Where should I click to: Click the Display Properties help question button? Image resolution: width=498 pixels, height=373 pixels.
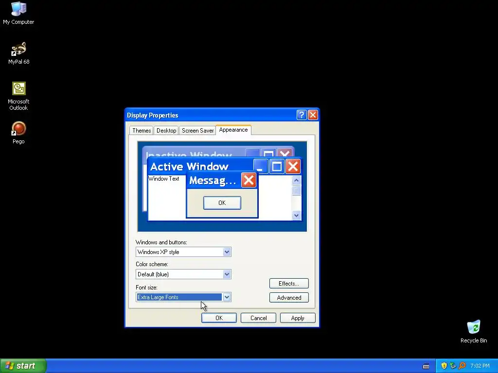pos(302,115)
